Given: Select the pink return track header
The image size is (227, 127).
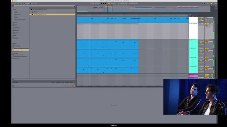Looking at the screenshot, I should point(193,74).
